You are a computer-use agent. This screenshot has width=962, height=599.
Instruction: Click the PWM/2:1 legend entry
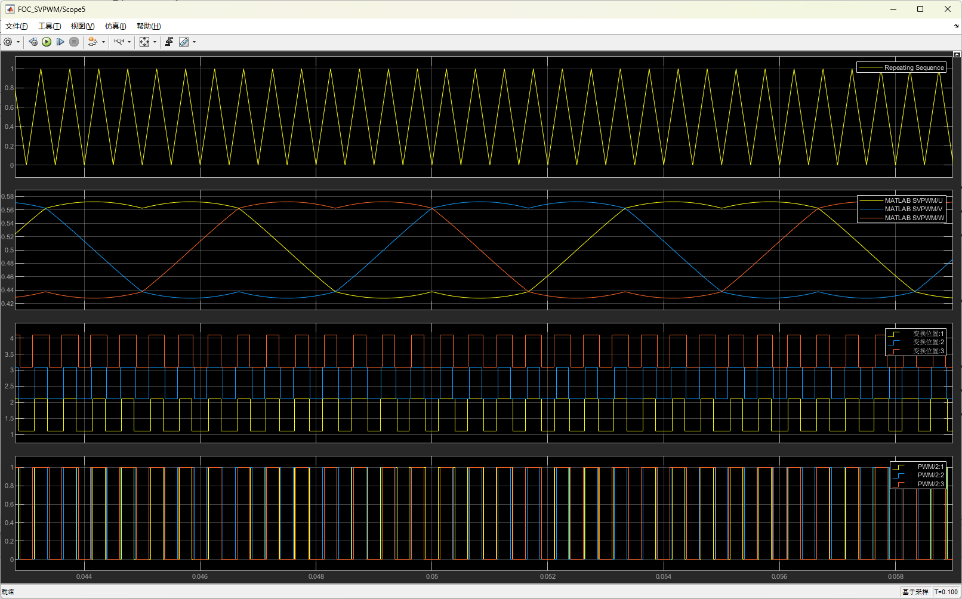click(x=918, y=467)
